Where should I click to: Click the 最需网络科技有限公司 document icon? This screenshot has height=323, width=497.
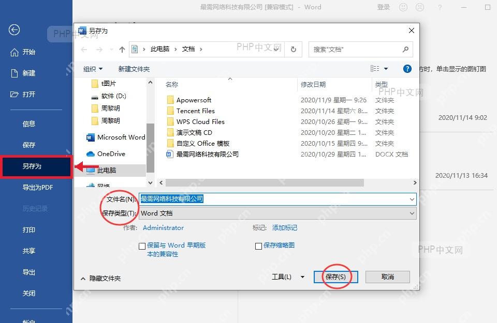pos(170,154)
